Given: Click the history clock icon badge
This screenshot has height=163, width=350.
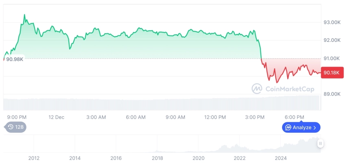Looking at the screenshot, I should click(16, 127).
